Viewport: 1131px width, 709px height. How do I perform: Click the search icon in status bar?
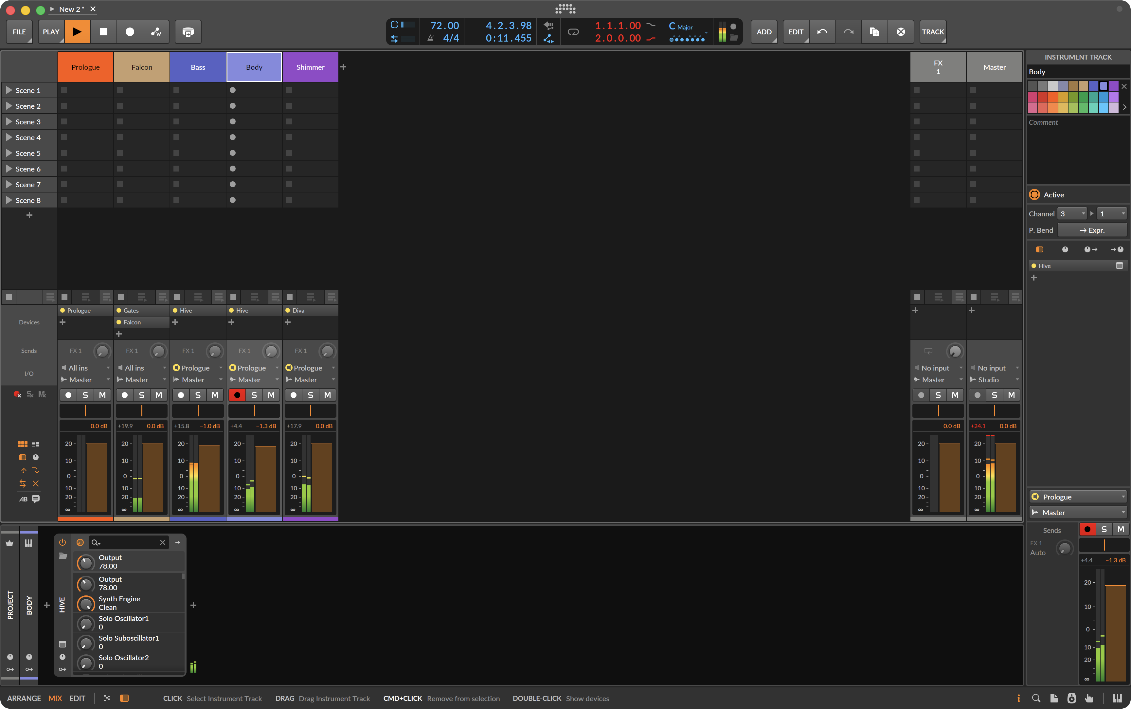(1036, 698)
